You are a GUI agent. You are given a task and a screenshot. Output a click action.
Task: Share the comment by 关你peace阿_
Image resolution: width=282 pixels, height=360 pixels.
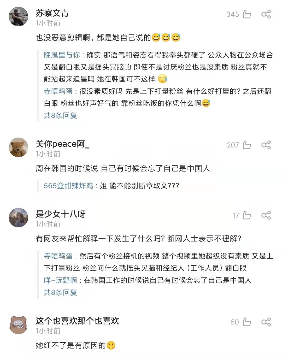tap(266, 145)
